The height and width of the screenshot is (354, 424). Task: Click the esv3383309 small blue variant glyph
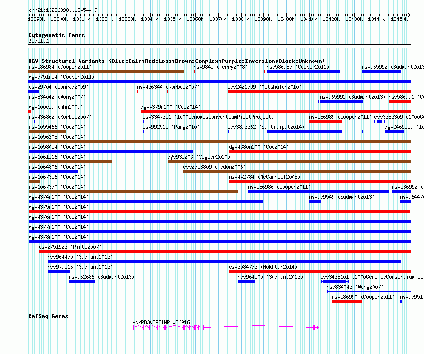380,121
